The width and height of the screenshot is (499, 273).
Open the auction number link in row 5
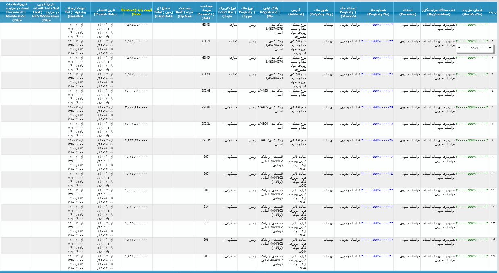pyautogui.click(x=472, y=91)
